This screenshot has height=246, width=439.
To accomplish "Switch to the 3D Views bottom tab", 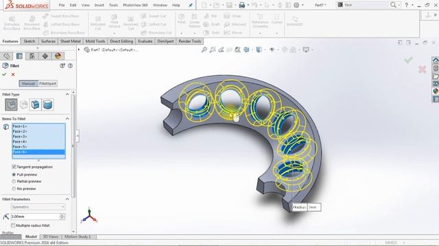I will pos(50,236).
